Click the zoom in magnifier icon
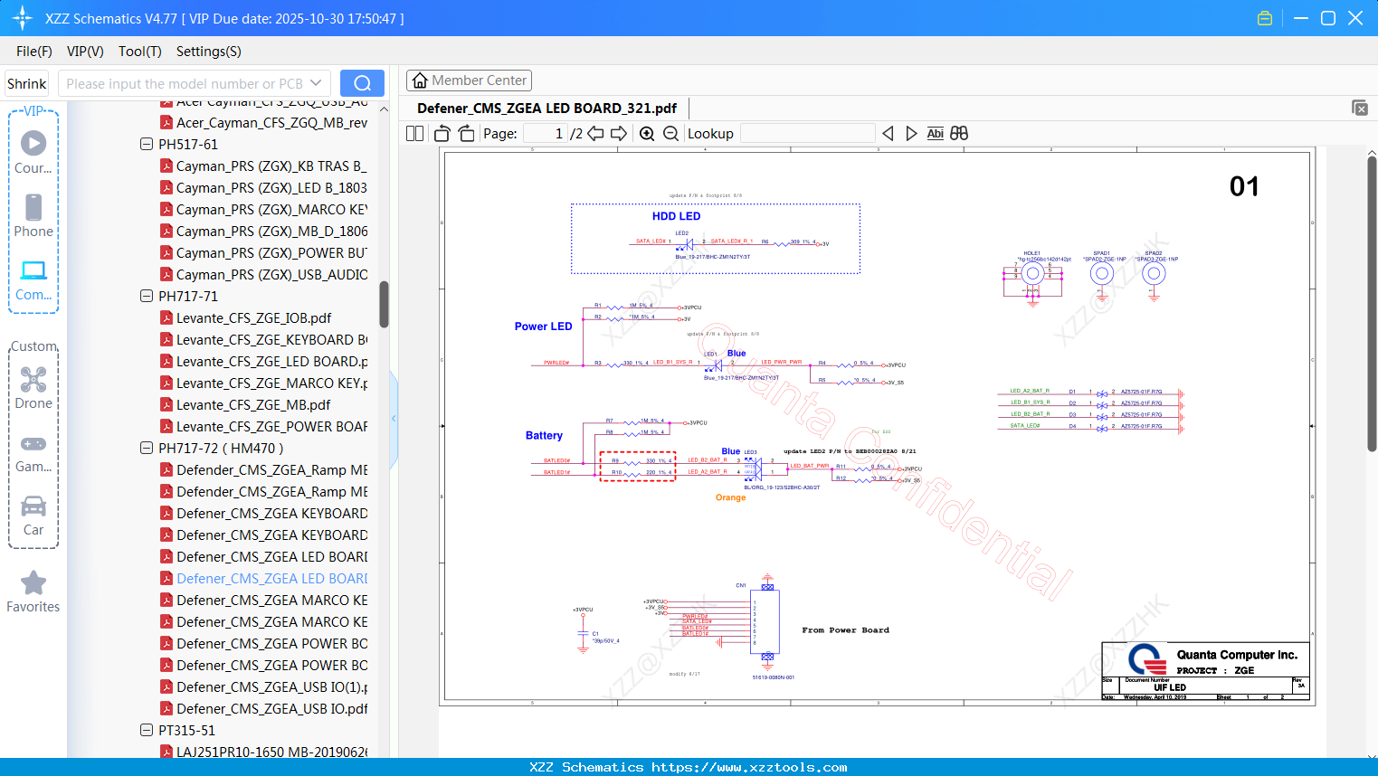1378x776 pixels. point(647,134)
